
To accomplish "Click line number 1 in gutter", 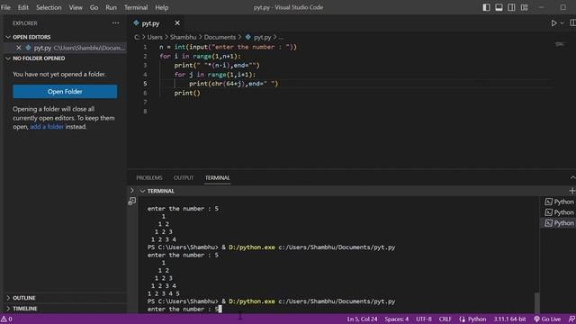I will click(145, 47).
